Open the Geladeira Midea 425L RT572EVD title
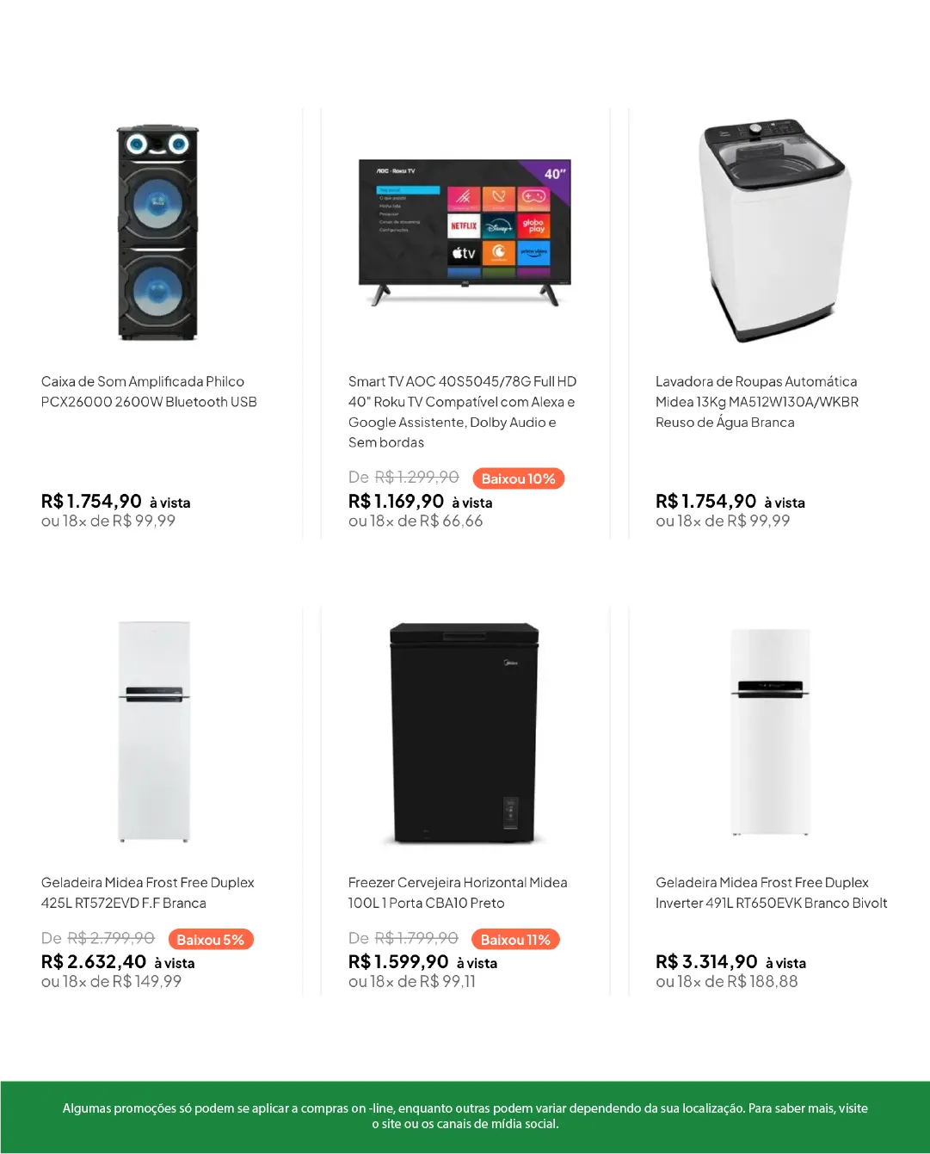The image size is (930, 1154). tap(148, 892)
